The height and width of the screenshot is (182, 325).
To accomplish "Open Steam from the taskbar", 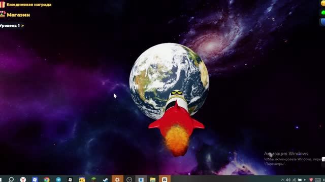I will tap(106, 179).
